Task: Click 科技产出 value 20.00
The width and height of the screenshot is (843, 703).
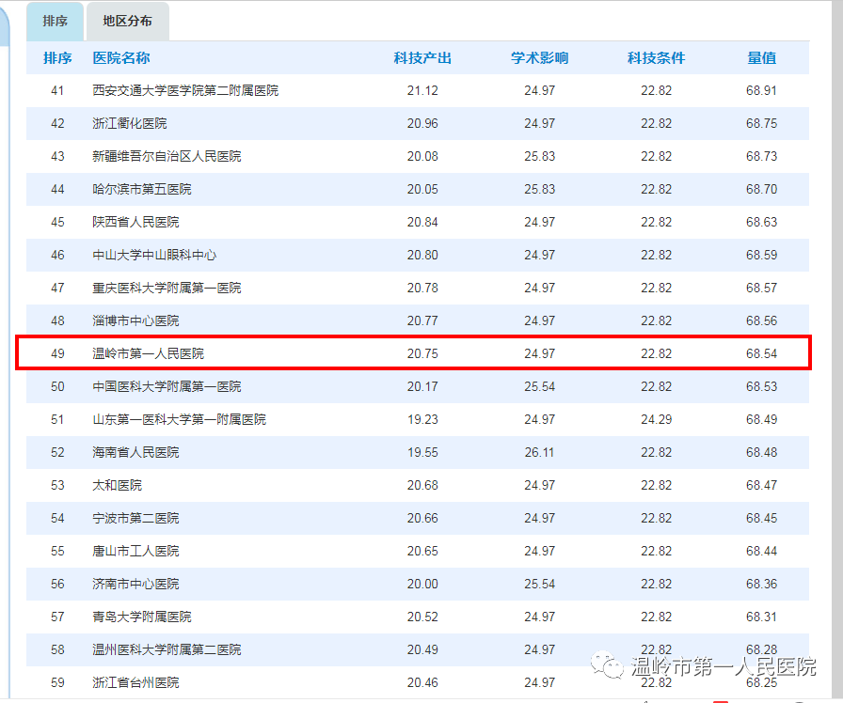Action: (x=422, y=584)
